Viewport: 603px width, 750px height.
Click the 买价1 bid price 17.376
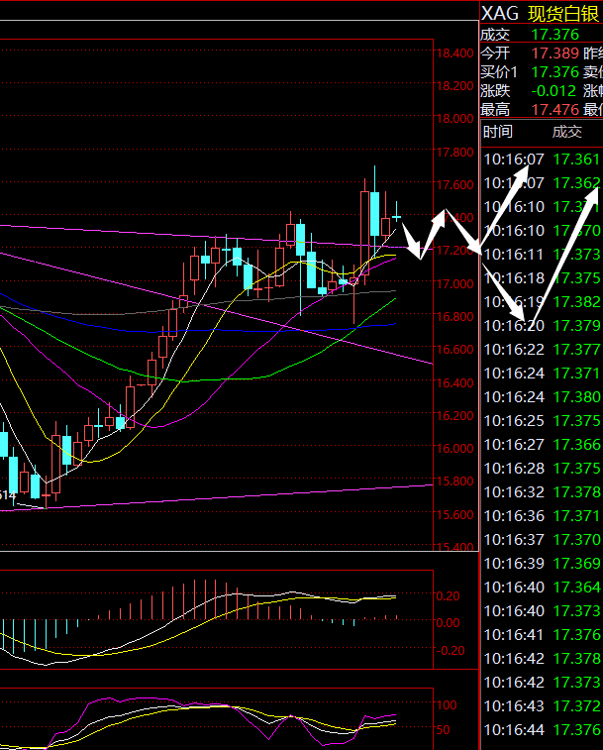(x=555, y=72)
